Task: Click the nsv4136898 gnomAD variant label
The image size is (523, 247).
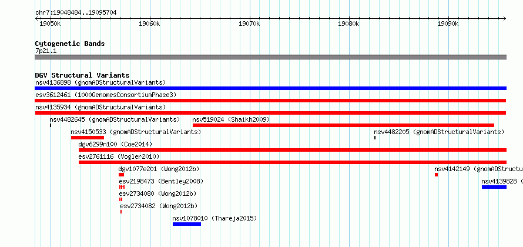Action: click(x=100, y=82)
